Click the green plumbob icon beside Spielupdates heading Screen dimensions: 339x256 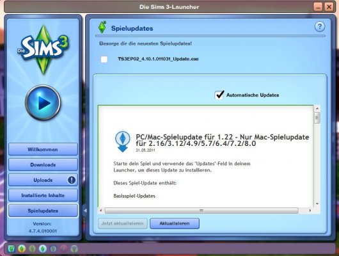[102, 28]
